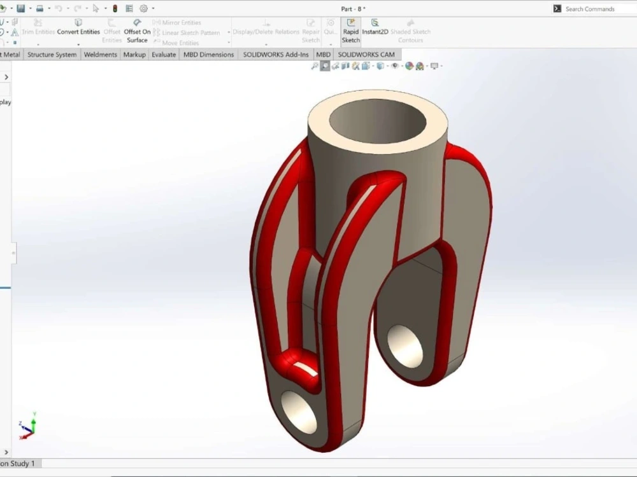Expand the left panel top chevron
637x477 pixels.
pos(6,77)
